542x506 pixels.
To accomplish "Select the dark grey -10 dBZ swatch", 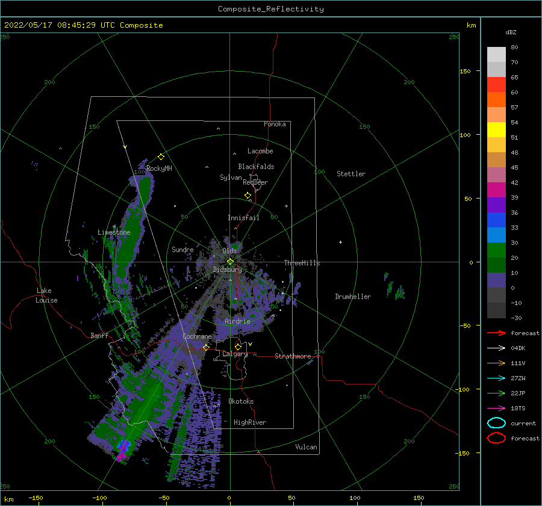I will (496, 310).
